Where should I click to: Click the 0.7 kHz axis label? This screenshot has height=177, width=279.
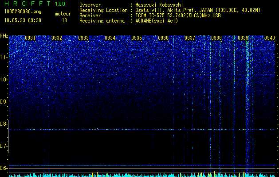point(4,146)
